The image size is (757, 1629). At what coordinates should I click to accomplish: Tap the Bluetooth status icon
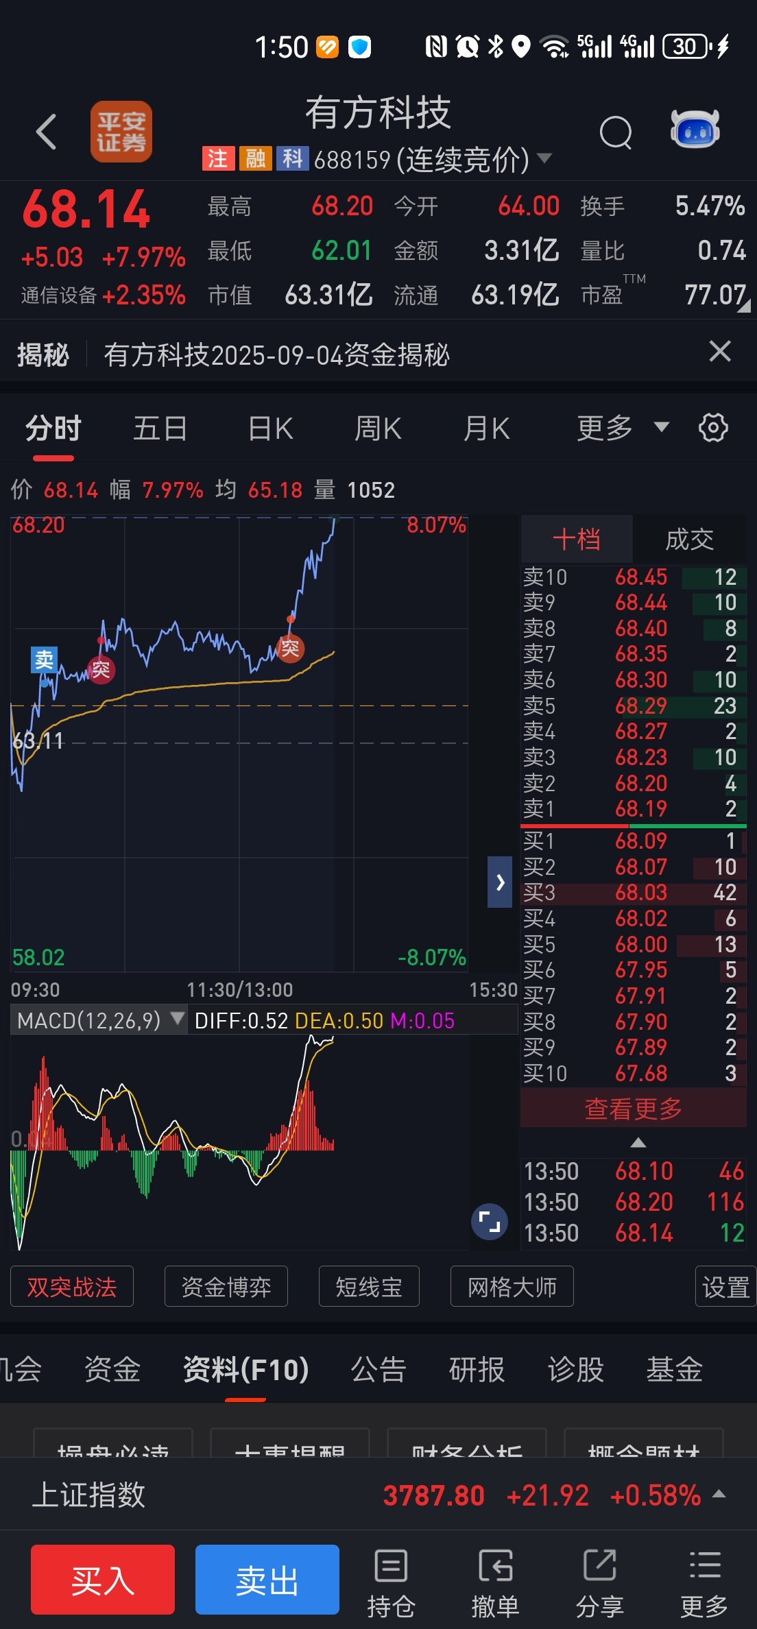point(495,47)
